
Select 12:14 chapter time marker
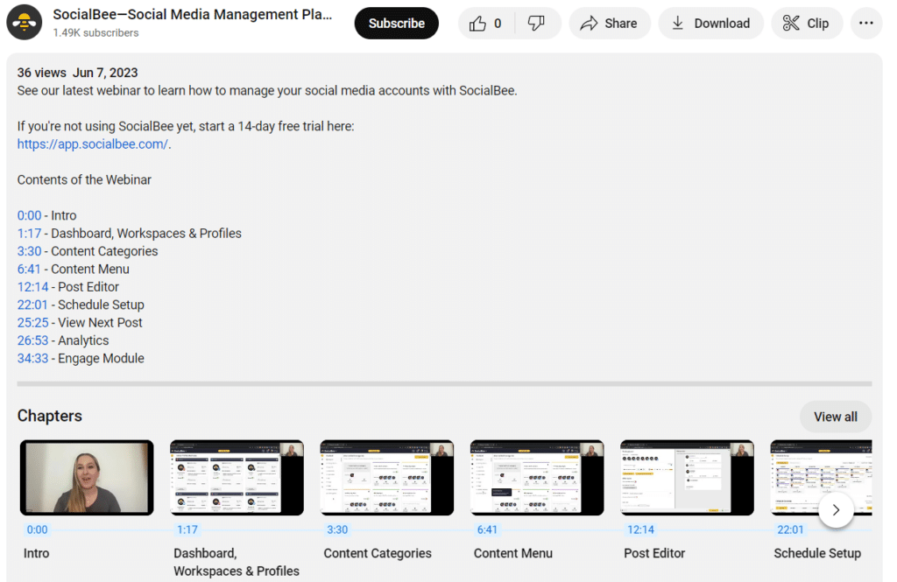tap(640, 530)
